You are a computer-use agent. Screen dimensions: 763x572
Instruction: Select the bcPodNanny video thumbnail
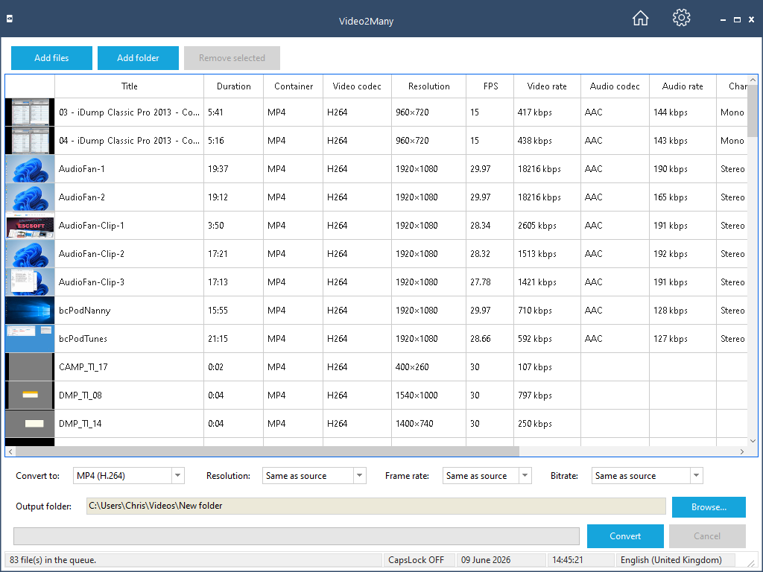(x=30, y=311)
